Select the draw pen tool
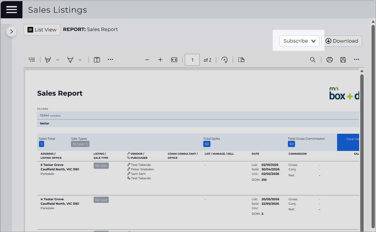 point(70,60)
